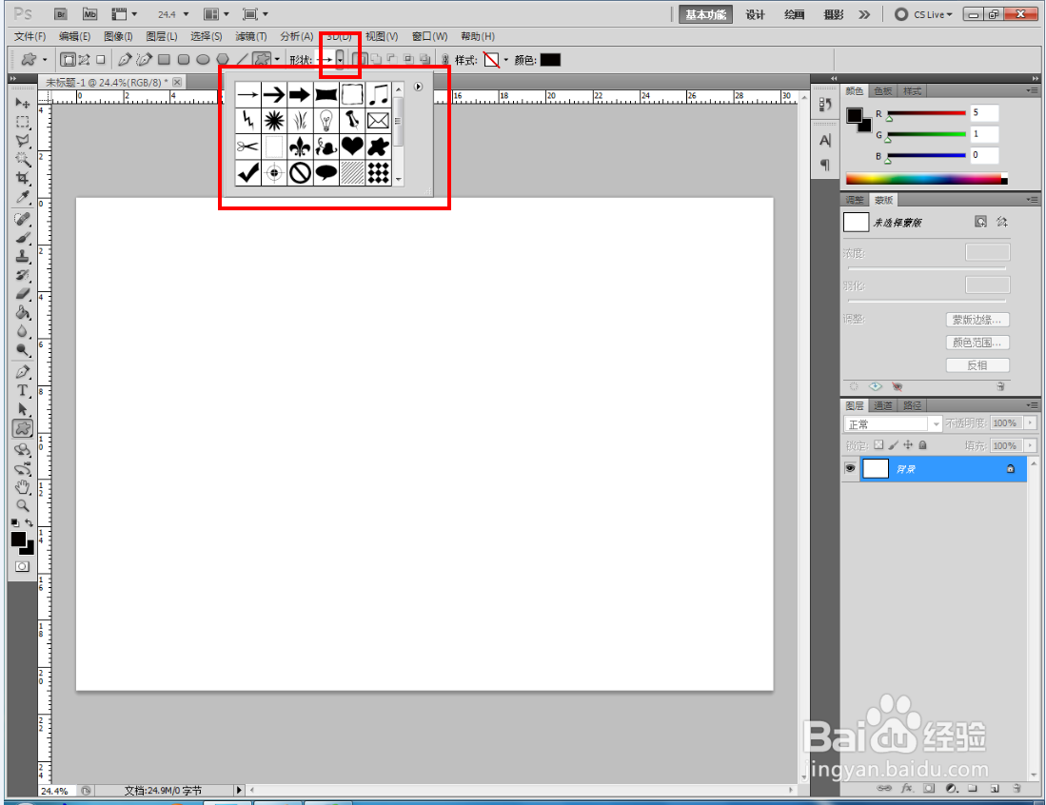
Task: Switch to 设计 workspace
Action: tap(755, 14)
